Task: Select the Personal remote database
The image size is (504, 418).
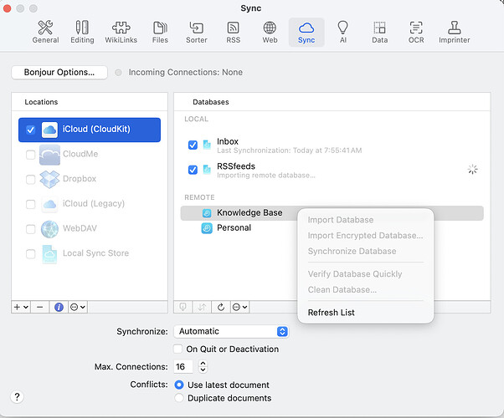Action: [x=234, y=227]
